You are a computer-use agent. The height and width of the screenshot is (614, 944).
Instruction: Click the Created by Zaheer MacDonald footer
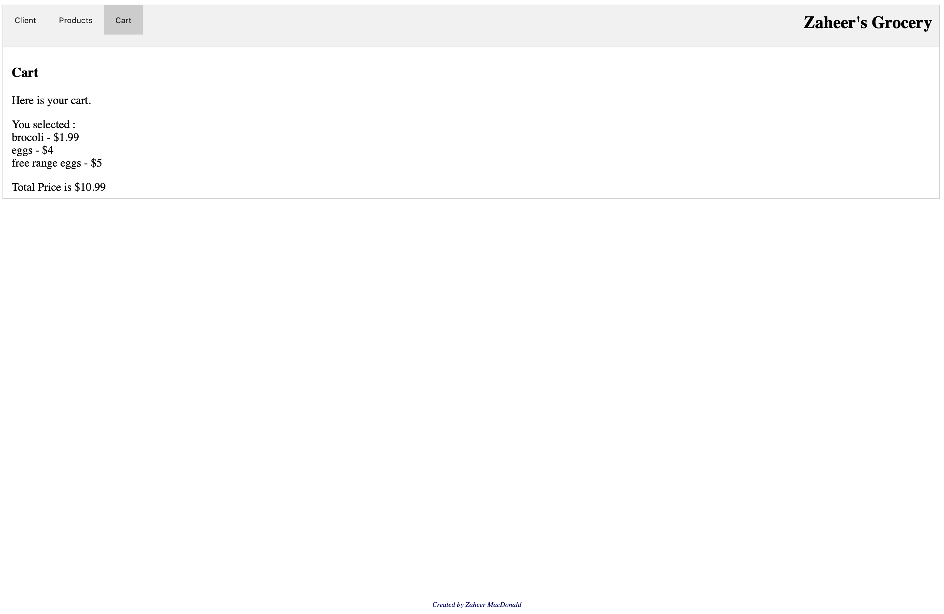pos(476,604)
